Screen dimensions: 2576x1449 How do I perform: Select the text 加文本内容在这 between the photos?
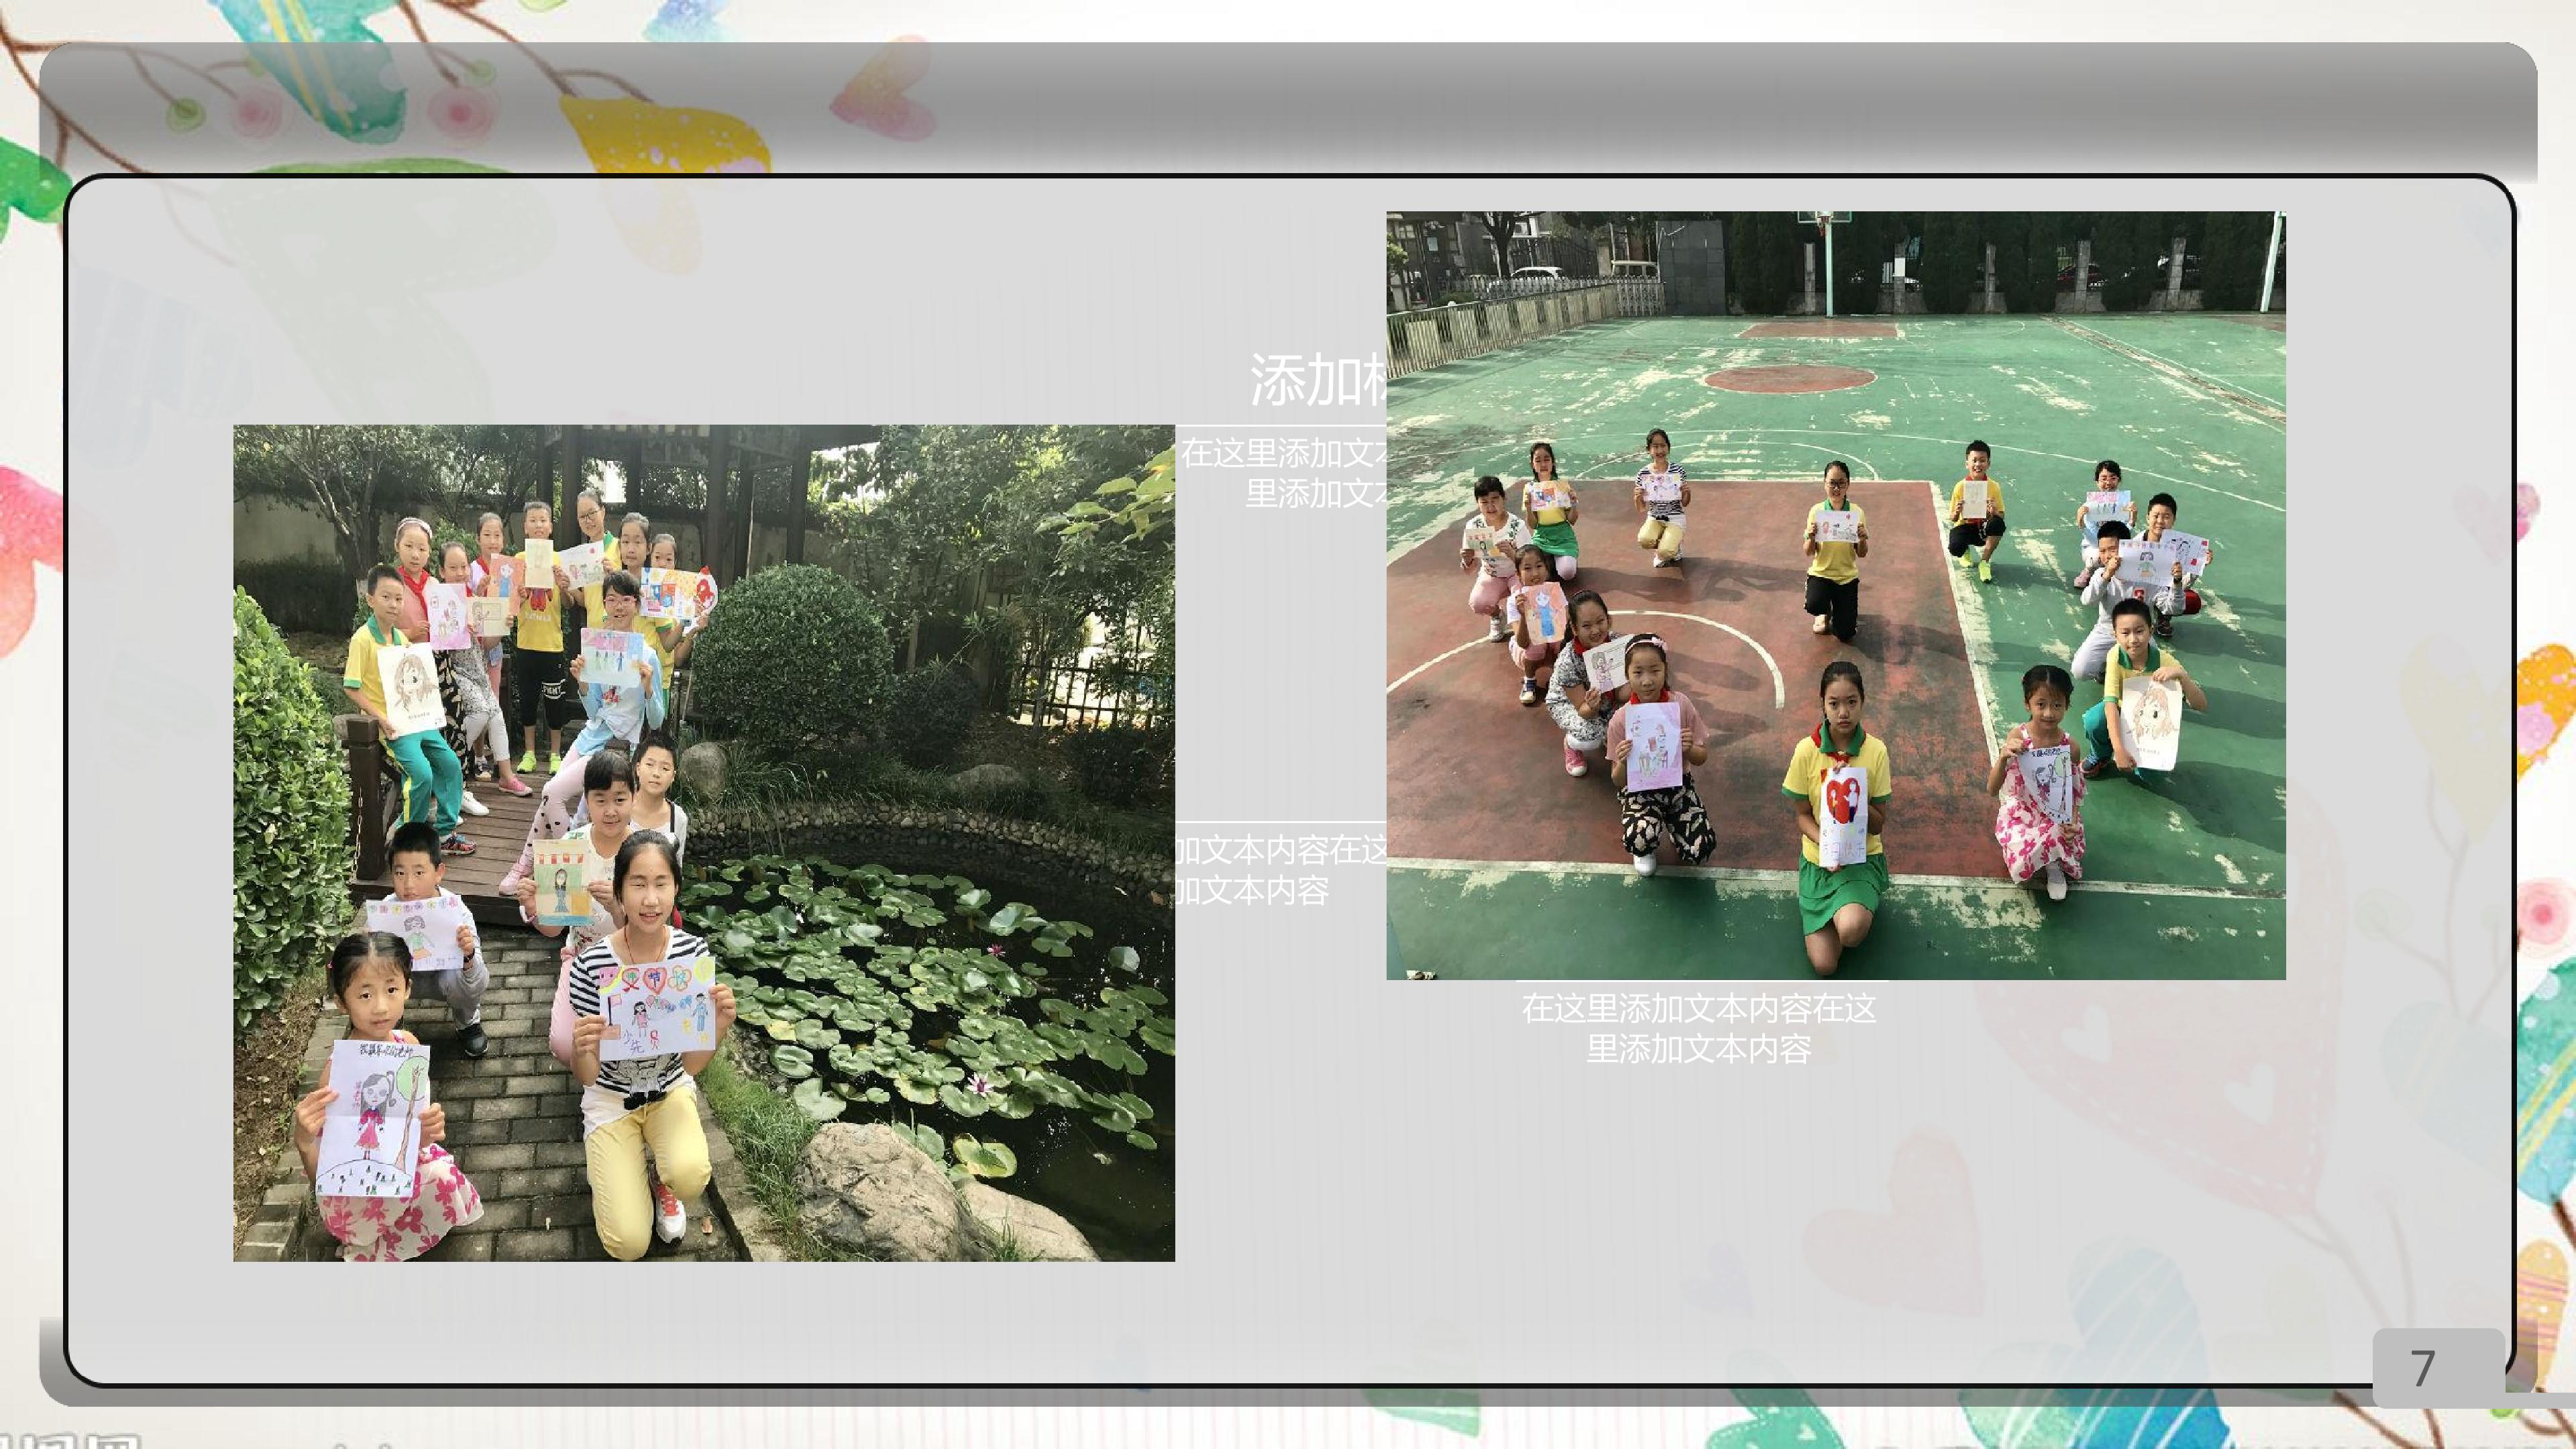point(1281,850)
